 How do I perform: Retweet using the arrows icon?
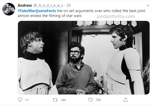[55, 100]
